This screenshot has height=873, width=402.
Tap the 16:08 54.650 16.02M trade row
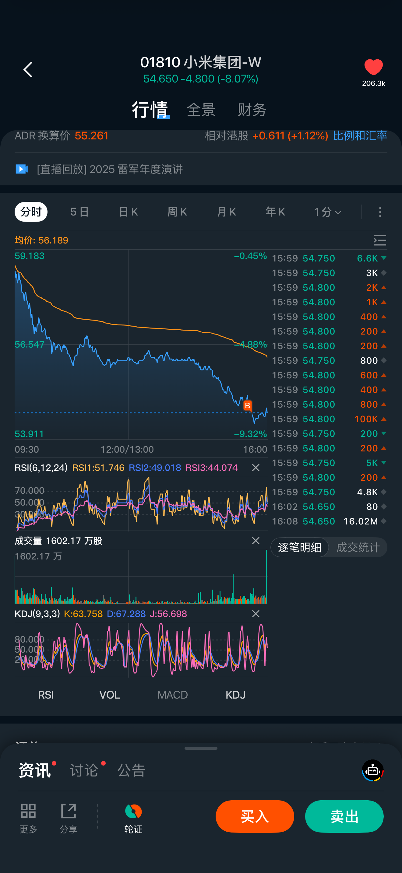tap(329, 521)
